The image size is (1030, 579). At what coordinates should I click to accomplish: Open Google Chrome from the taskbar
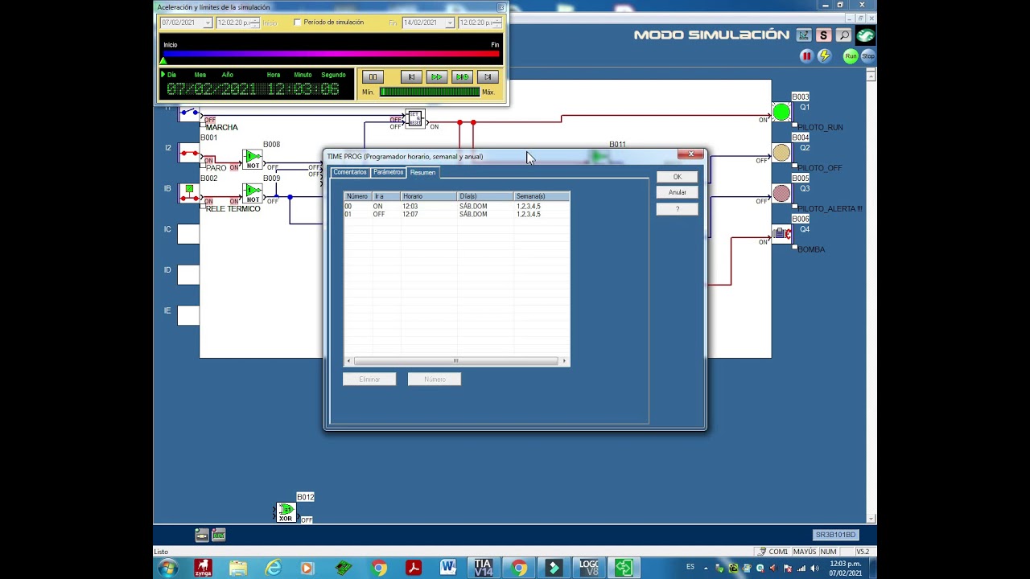click(379, 569)
